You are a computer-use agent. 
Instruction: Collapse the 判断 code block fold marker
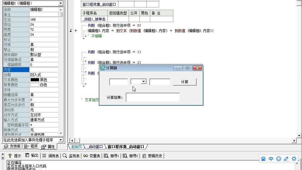point(75,30)
